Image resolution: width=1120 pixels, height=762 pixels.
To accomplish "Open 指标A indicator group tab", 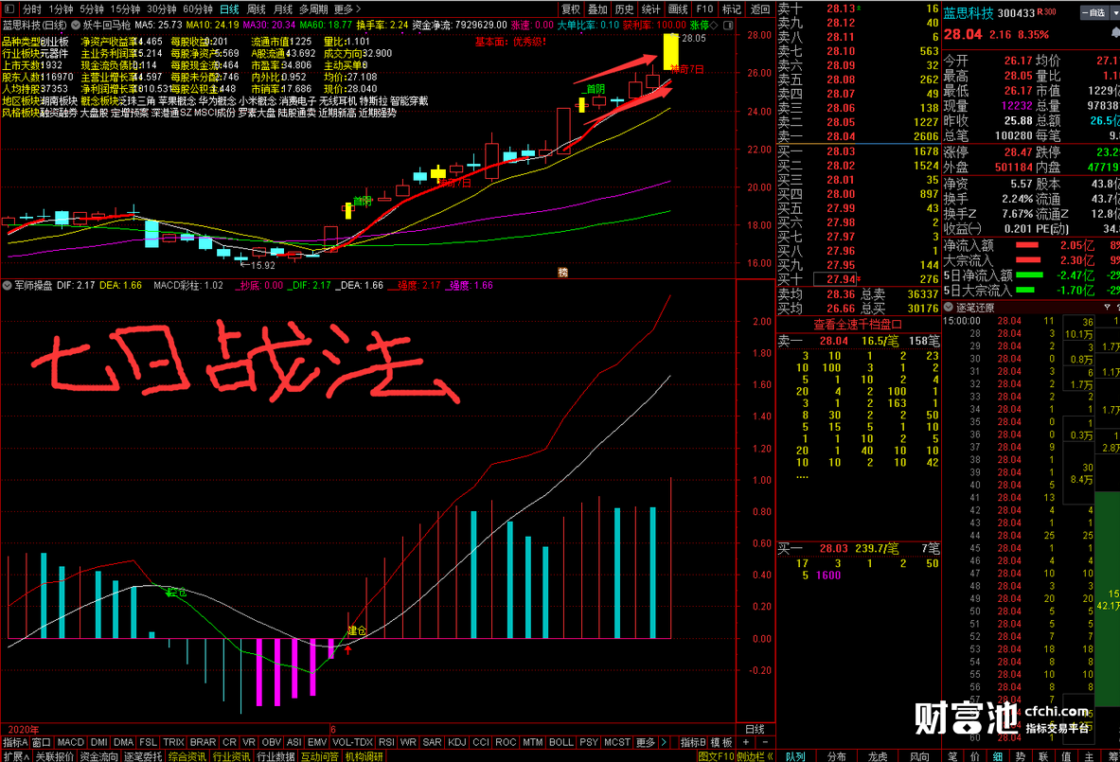I will [x=15, y=743].
